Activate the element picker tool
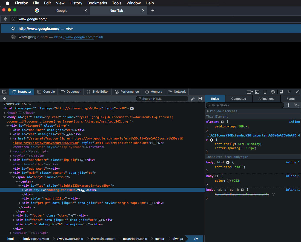This screenshot has width=301, height=242. point(4,92)
